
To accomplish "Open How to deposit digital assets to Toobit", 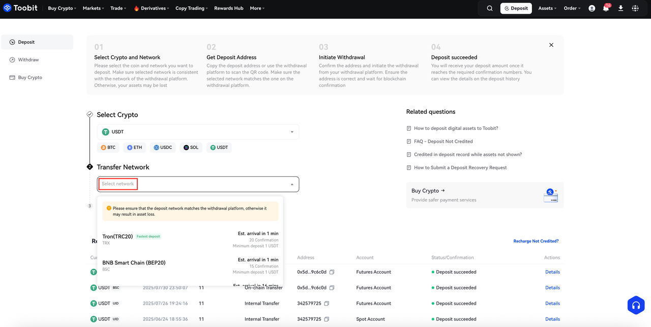I will 456,128.
